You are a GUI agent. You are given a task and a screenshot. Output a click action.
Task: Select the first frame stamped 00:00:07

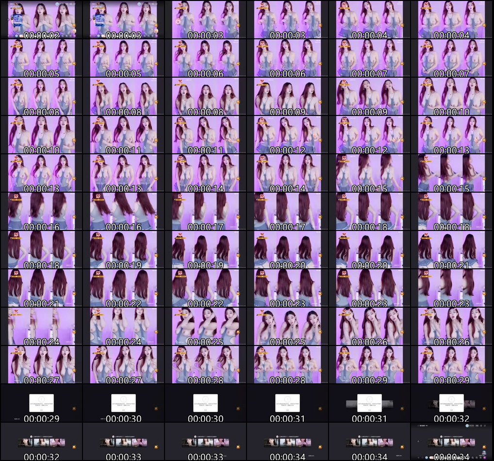tap(370, 58)
